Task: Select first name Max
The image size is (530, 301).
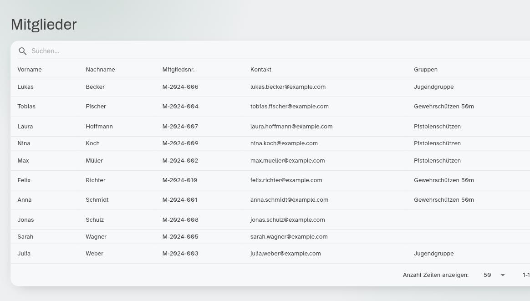Action: pyautogui.click(x=23, y=161)
